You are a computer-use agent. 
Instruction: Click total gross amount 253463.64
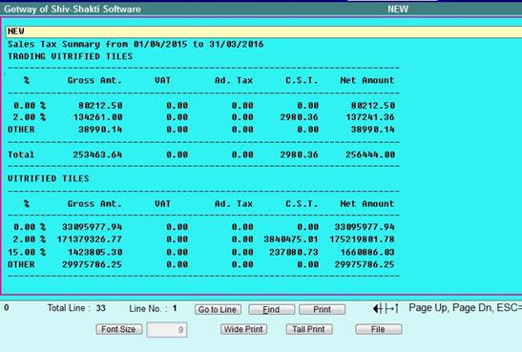[x=97, y=155]
